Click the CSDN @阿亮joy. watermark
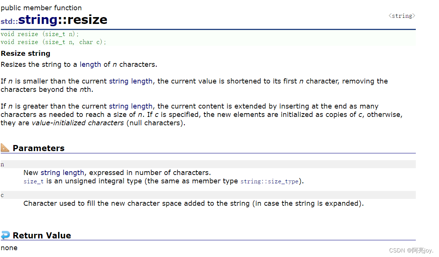The height and width of the screenshot is (257, 439). (x=411, y=250)
